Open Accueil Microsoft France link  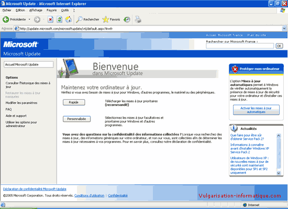coord(224,35)
